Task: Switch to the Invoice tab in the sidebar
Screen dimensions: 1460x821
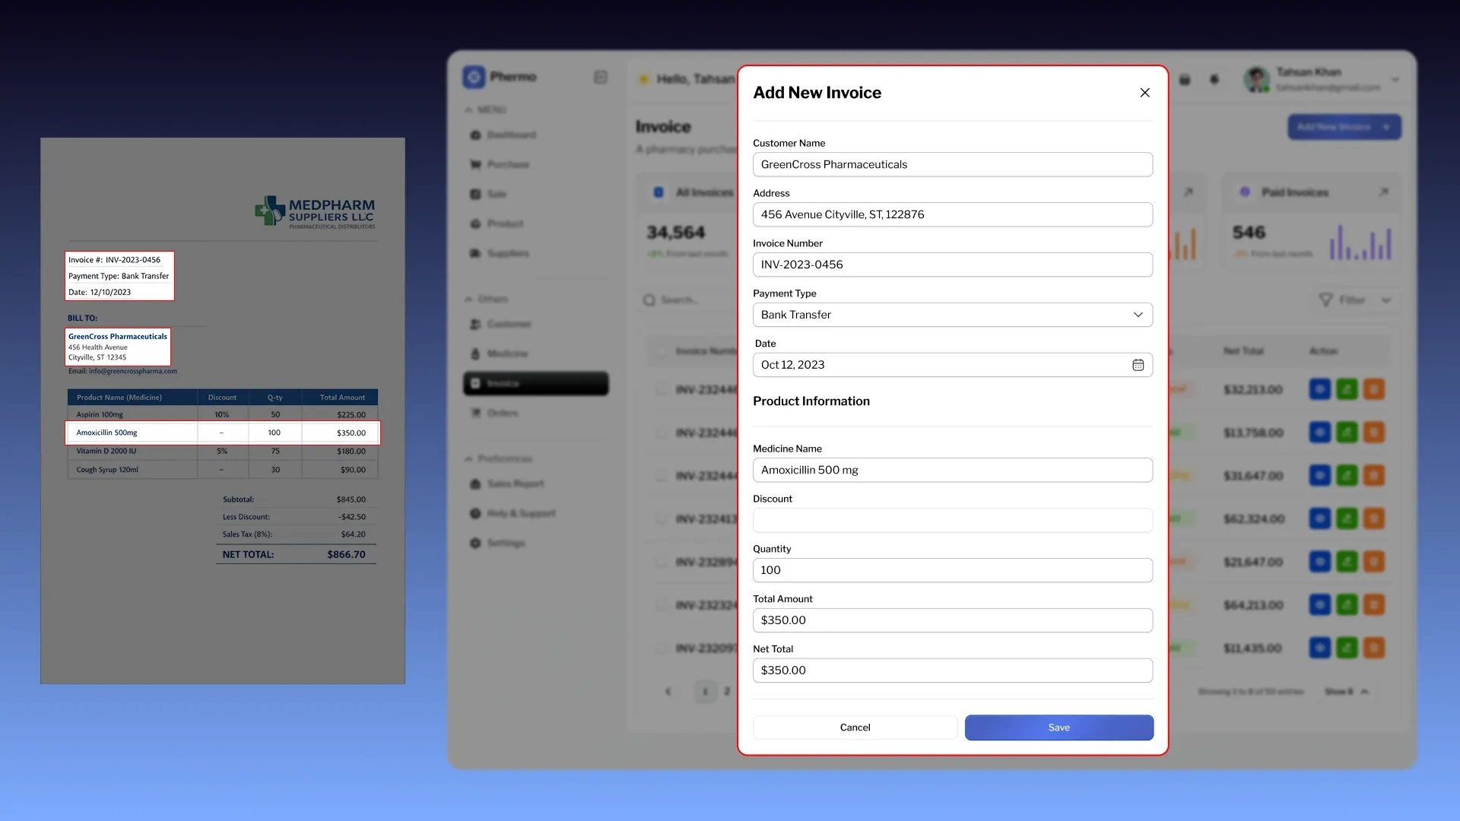Action: pyautogui.click(x=502, y=383)
